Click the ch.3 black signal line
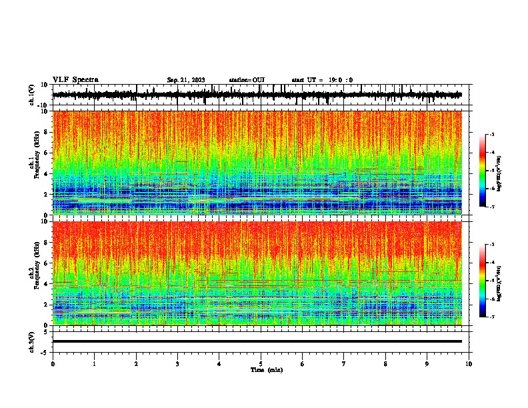The image size is (528, 408). tap(257, 341)
